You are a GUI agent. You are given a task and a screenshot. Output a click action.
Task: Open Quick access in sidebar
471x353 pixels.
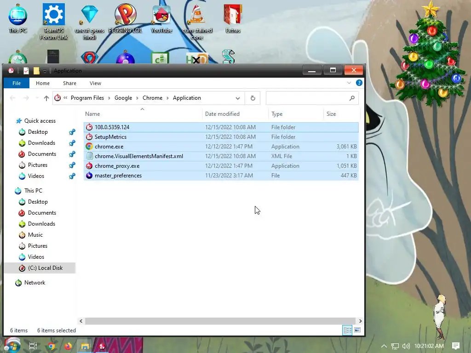click(x=40, y=121)
